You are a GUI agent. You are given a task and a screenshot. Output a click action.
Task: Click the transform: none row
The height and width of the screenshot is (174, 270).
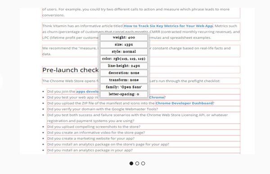tap(124, 80)
